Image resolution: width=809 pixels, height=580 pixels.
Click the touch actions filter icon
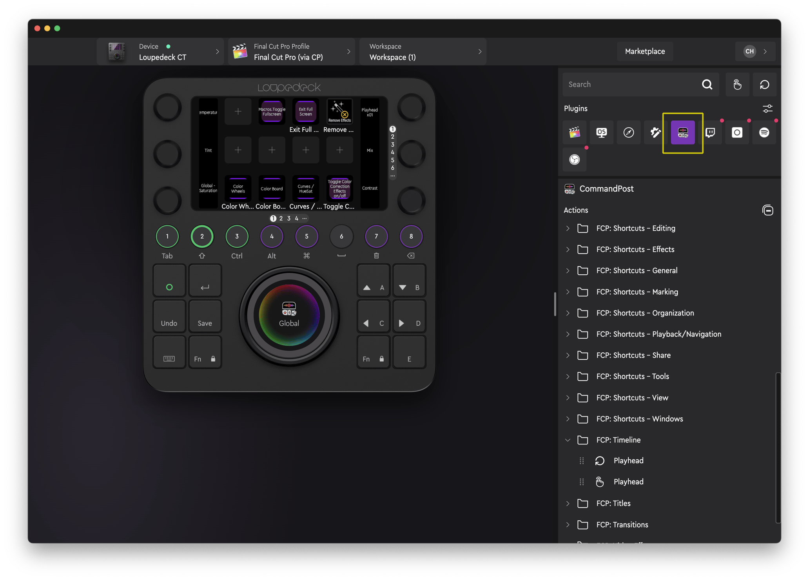pos(737,85)
